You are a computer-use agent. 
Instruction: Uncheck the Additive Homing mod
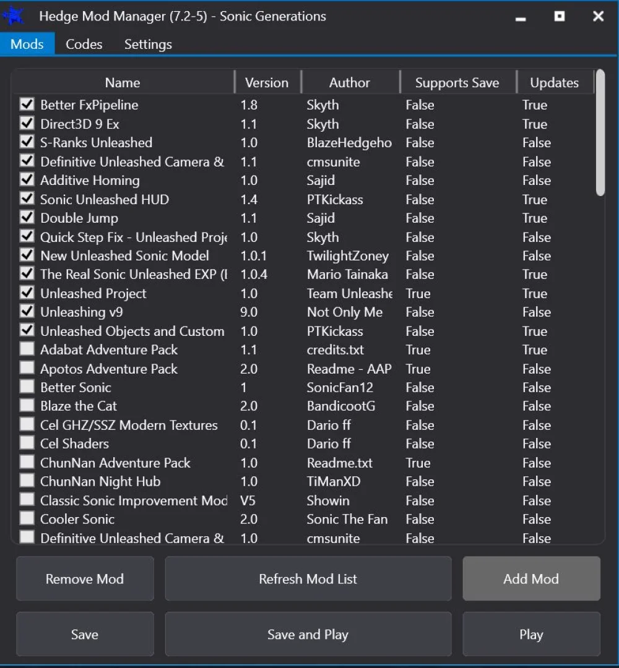tap(27, 180)
